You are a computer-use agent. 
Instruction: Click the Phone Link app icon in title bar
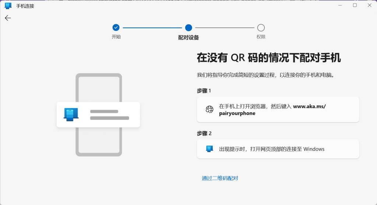click(x=8, y=6)
